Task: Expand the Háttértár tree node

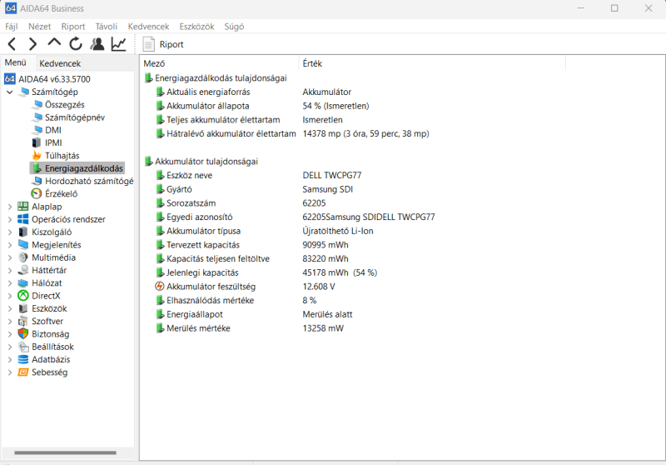Action: pyautogui.click(x=9, y=270)
